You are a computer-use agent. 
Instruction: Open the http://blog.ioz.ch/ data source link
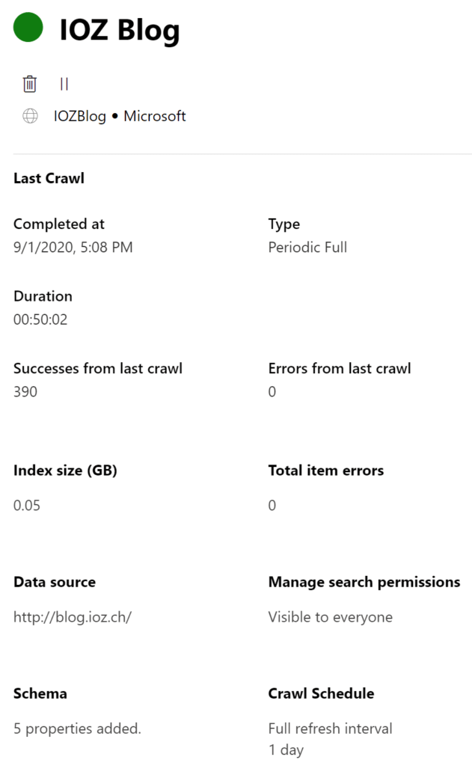[73, 617]
